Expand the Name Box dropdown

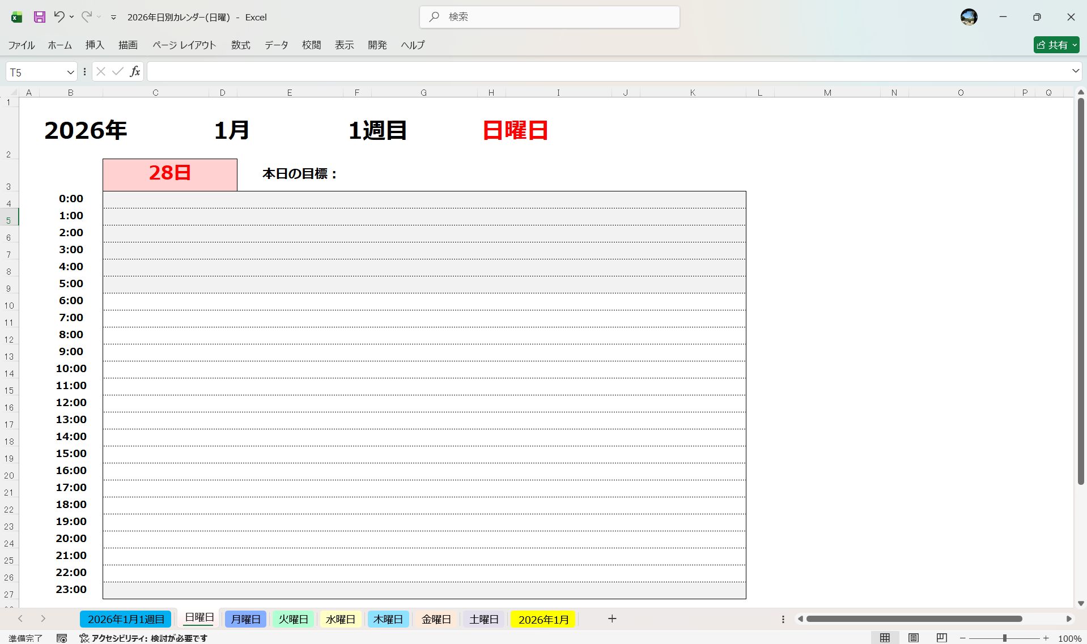click(70, 72)
